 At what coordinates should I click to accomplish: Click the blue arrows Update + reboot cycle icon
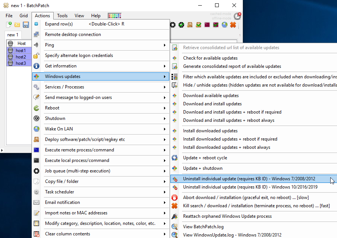(x=175, y=158)
